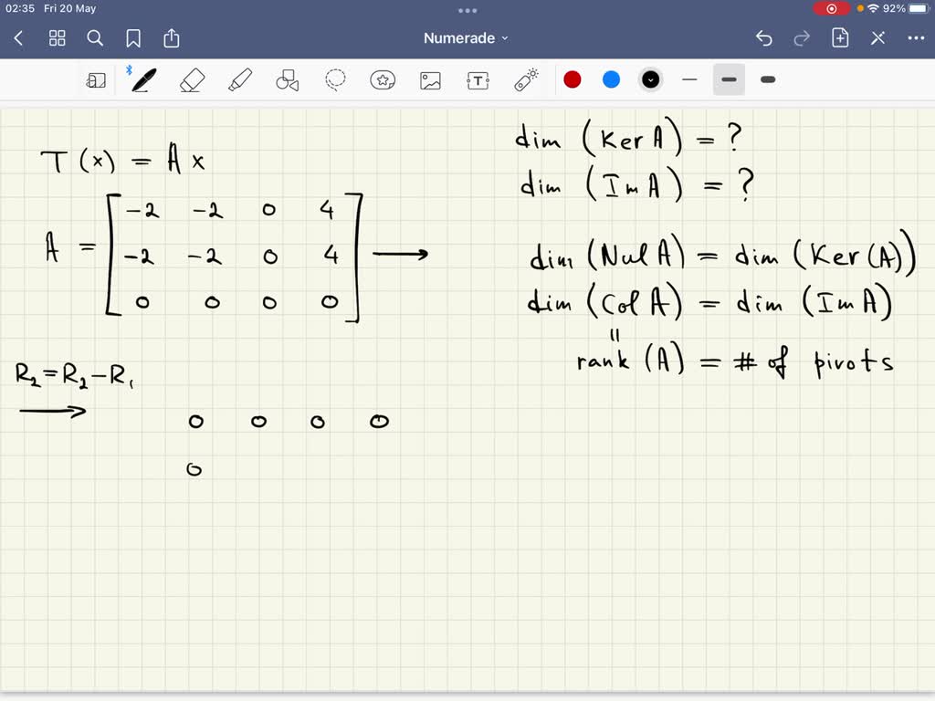Toggle bookmark for this page

[133, 38]
